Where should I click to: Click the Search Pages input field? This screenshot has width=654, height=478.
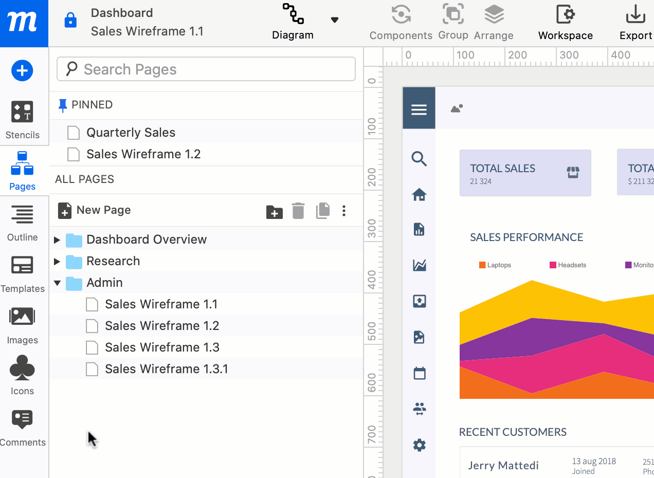206,68
